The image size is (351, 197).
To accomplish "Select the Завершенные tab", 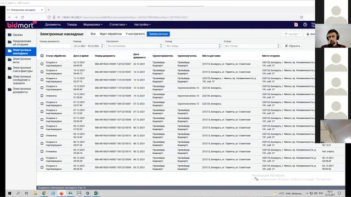I will [158, 34].
